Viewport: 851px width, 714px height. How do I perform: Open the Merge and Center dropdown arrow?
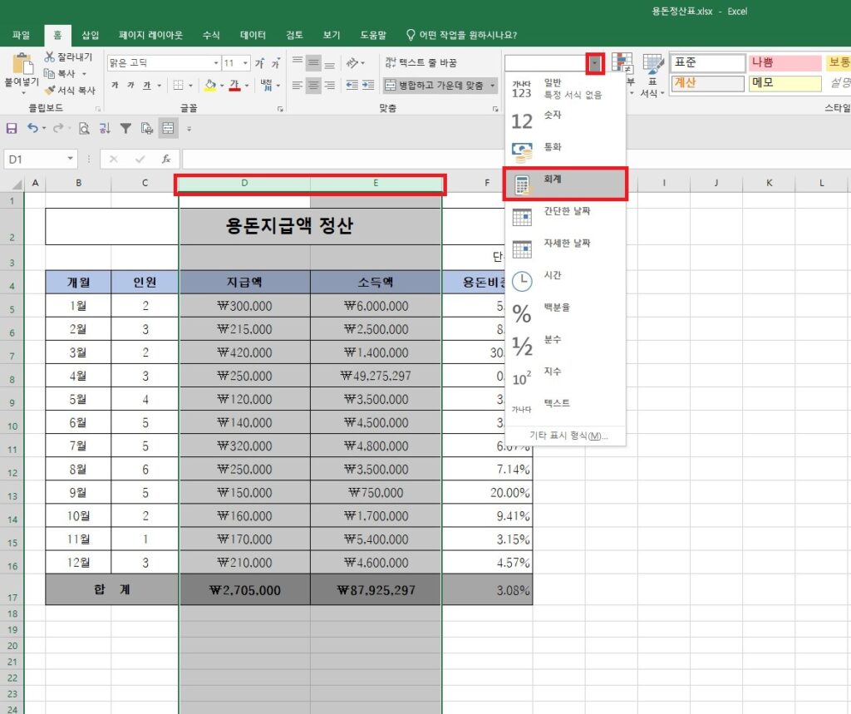click(x=493, y=86)
